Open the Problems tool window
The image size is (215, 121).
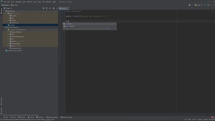[x=22, y=117]
